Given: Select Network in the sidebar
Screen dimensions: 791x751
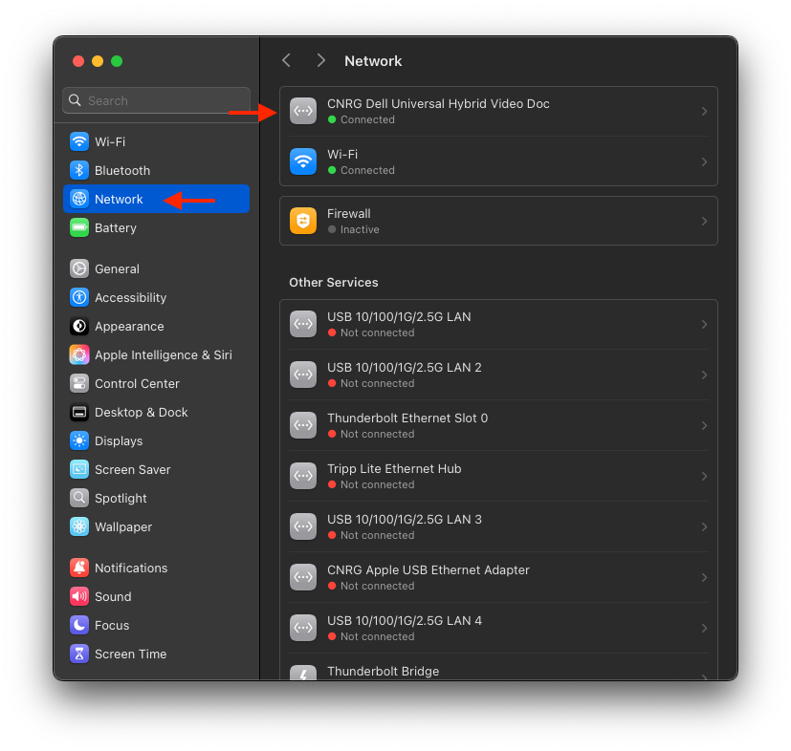Looking at the screenshot, I should (x=119, y=199).
